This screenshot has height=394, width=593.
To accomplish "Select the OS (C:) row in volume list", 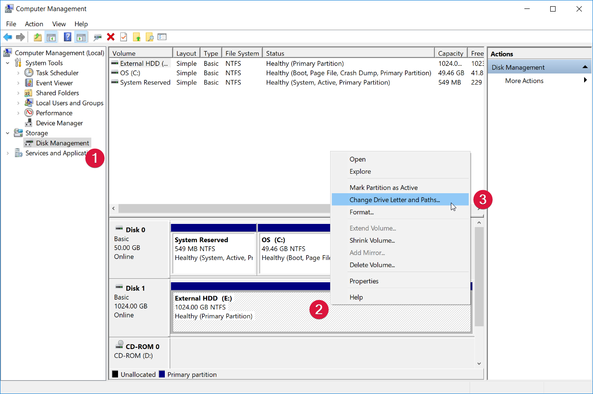I will pos(296,73).
